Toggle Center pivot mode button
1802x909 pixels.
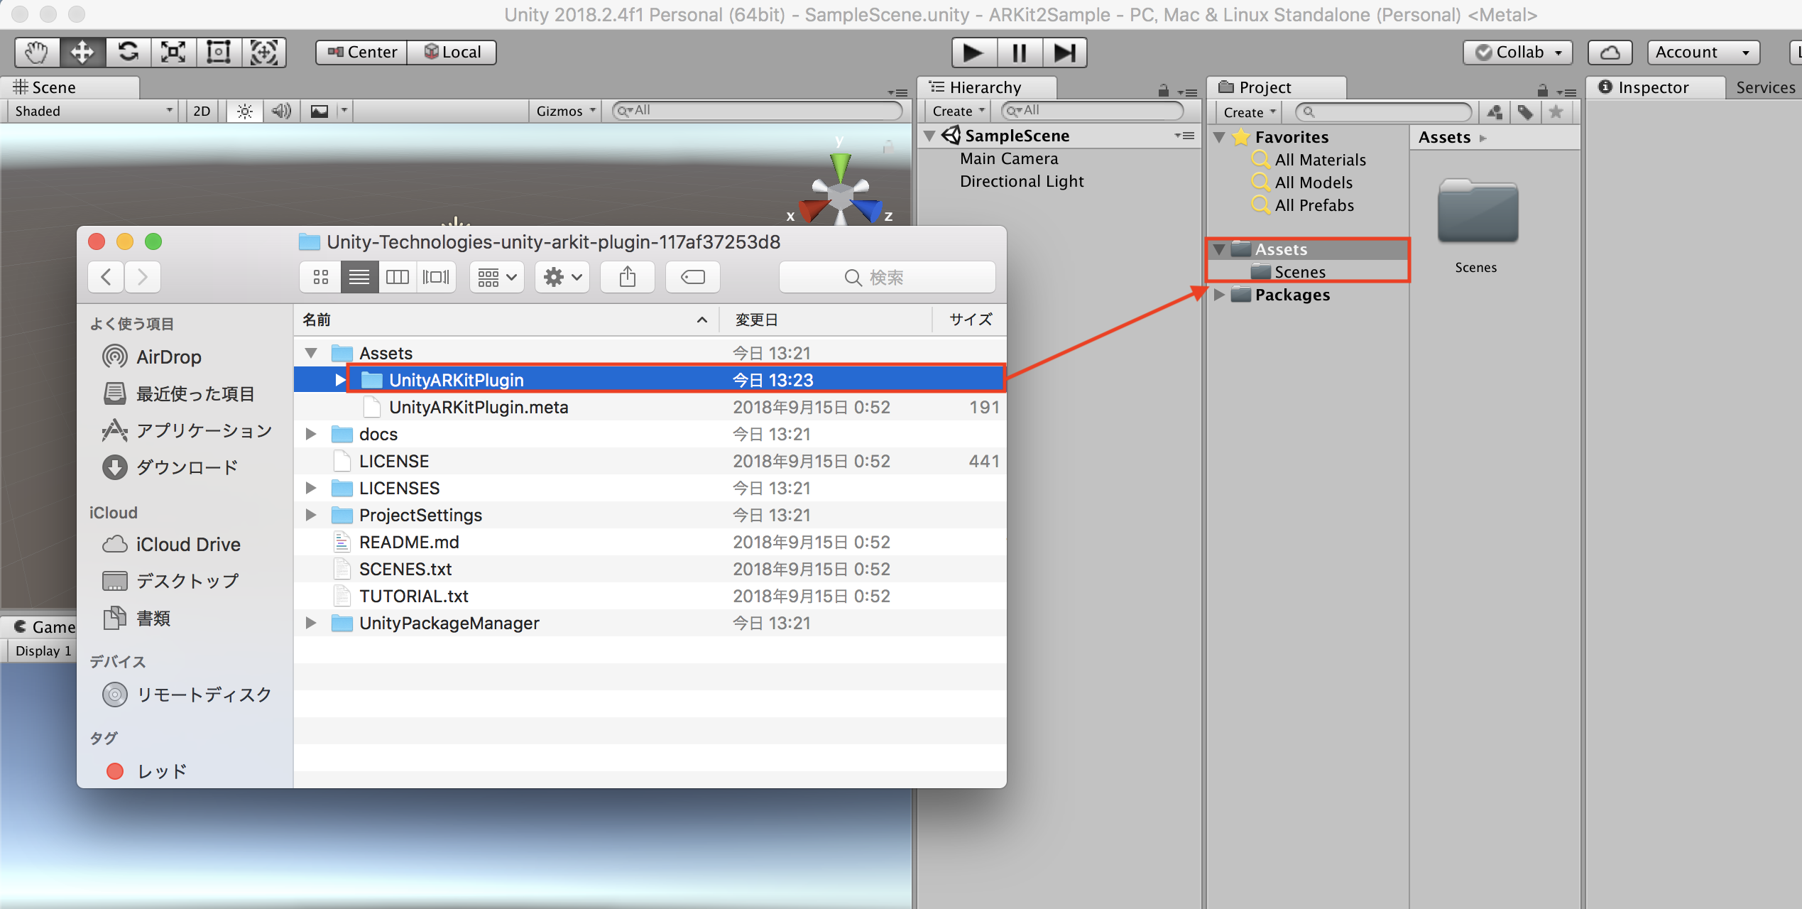click(x=362, y=53)
